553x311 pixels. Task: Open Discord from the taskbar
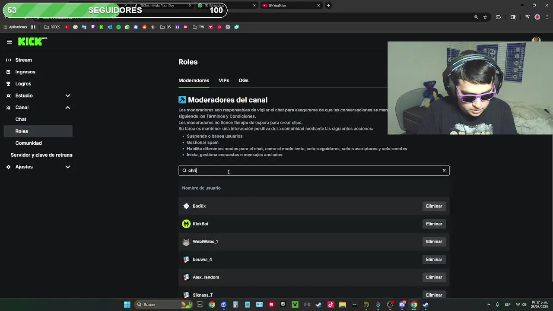point(402,305)
